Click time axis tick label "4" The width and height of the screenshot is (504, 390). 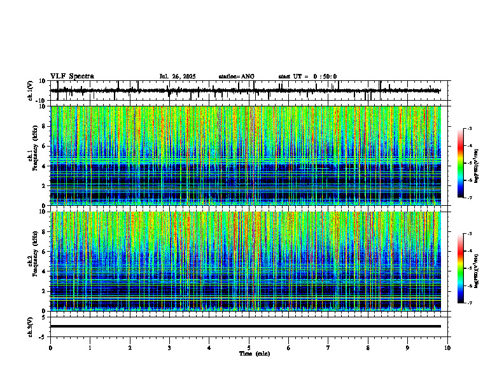pyautogui.click(x=209, y=348)
